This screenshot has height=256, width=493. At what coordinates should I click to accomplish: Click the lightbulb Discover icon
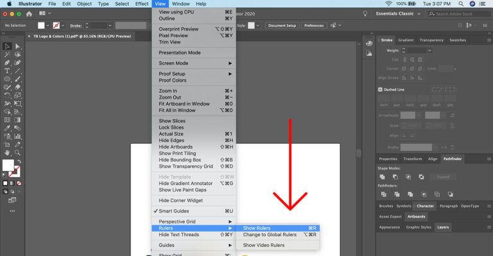(x=366, y=13)
